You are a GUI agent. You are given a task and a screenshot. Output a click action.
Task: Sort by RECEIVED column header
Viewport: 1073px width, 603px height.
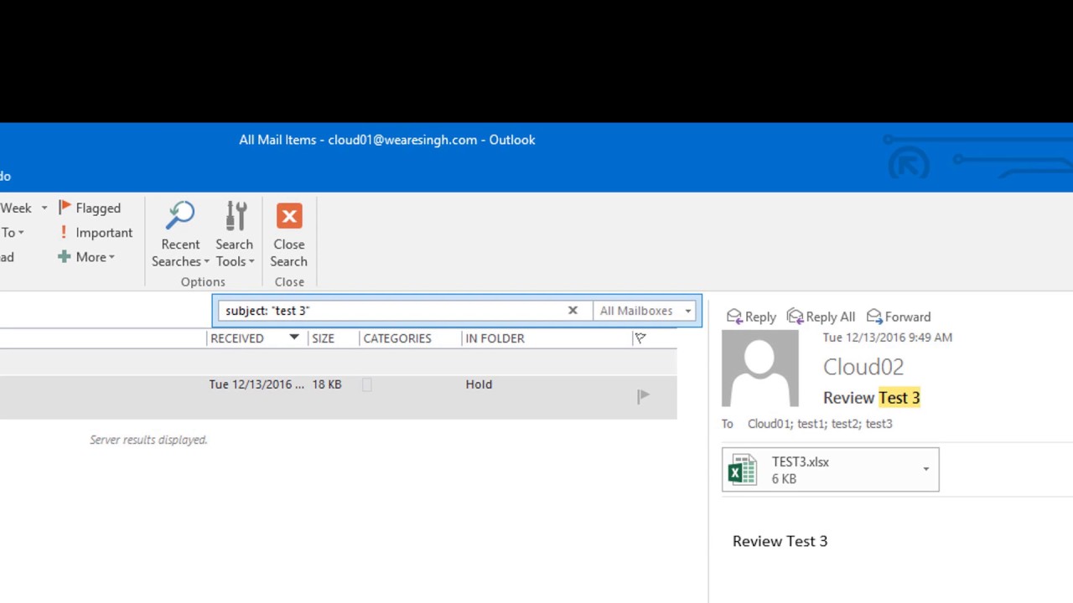coord(237,338)
